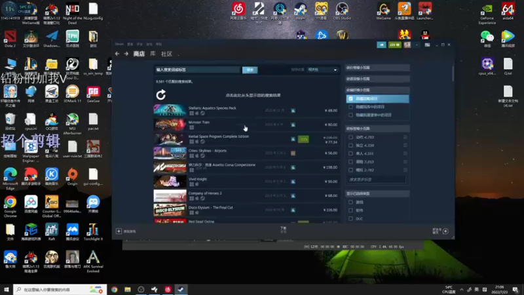
Task: Click the Steam store page scrollbar
Action: pyautogui.click(x=453, y=73)
